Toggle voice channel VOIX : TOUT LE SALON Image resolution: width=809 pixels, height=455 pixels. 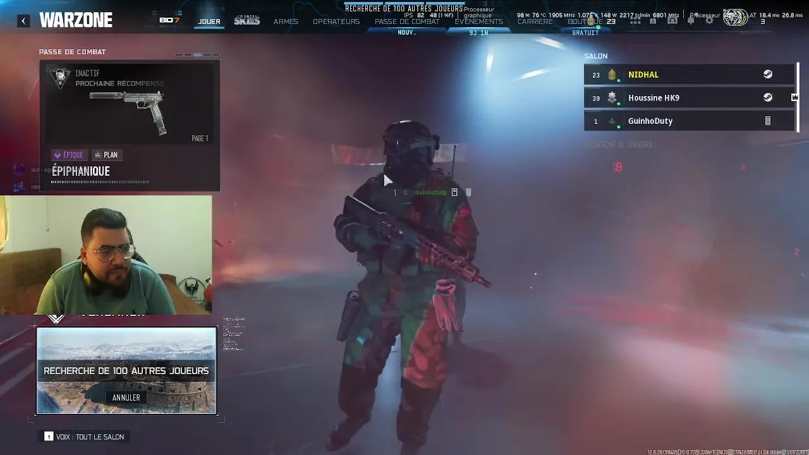tap(84, 437)
